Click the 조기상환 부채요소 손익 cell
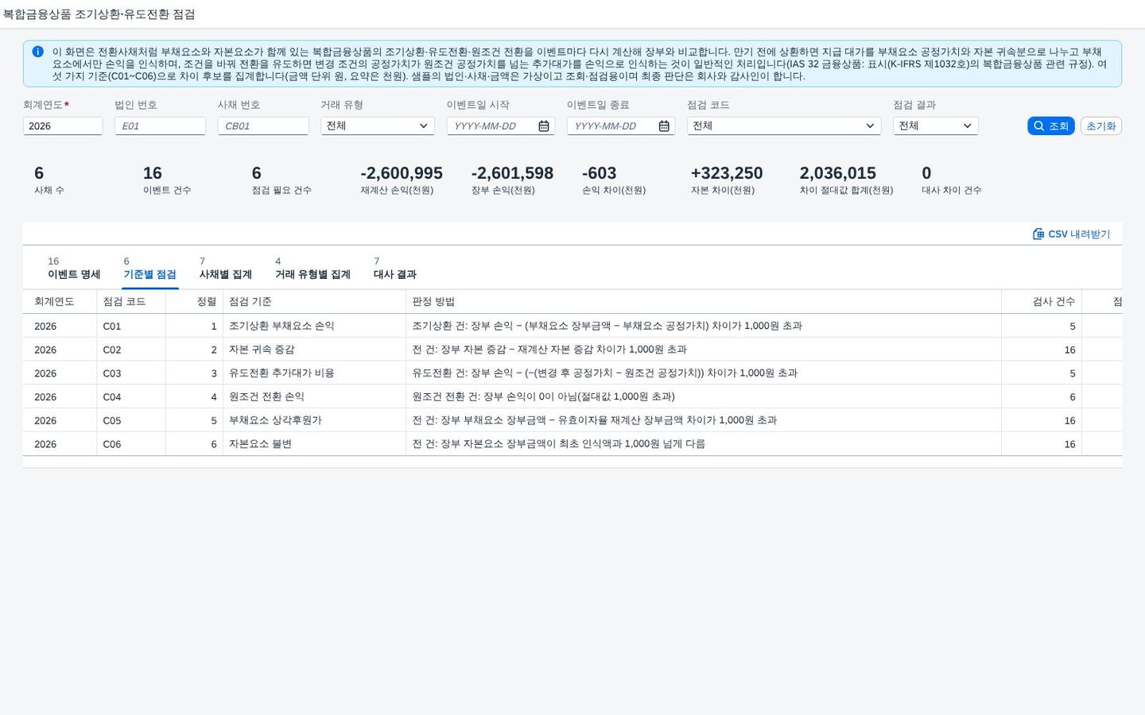The image size is (1145, 715). tap(314, 327)
